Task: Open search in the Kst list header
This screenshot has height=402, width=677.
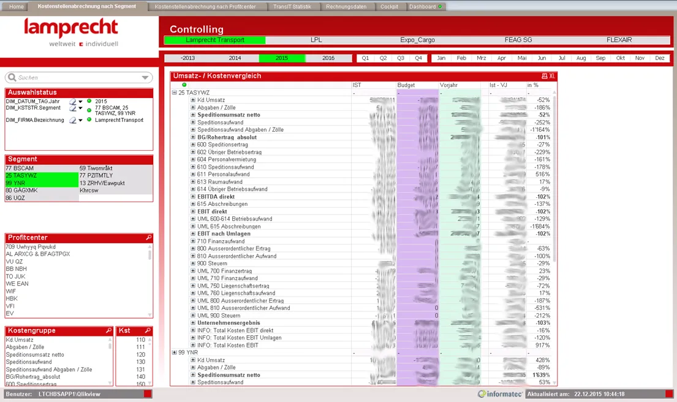Action: [x=148, y=330]
